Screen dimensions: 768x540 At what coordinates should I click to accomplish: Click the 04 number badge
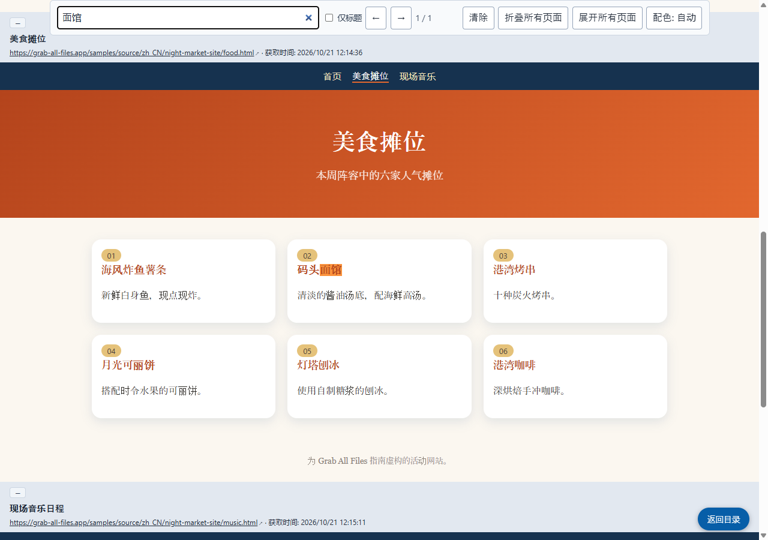coord(111,351)
